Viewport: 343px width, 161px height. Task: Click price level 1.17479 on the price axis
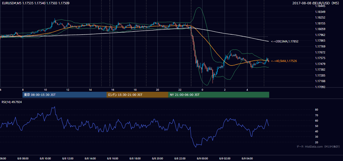320,64
